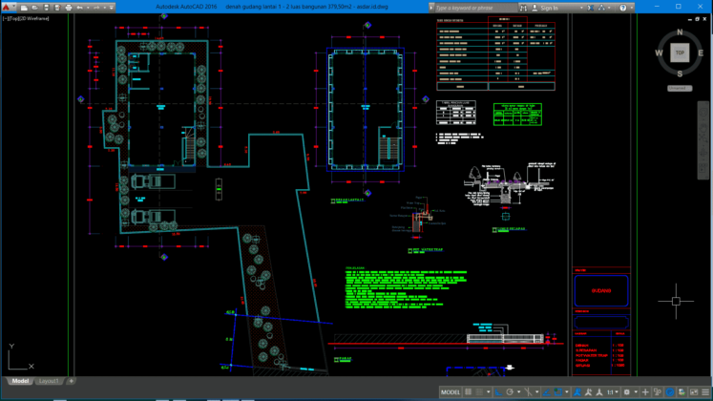This screenshot has height=401, width=713.
Task: Click the Hardware acceleration blue icon
Action: (x=670, y=391)
